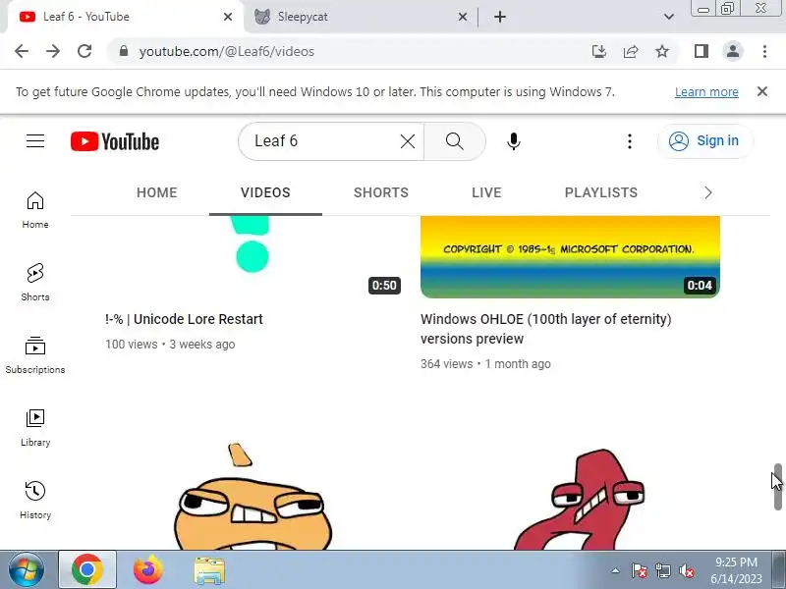Switch to the LIVE channel tab
786x589 pixels.
coord(486,192)
